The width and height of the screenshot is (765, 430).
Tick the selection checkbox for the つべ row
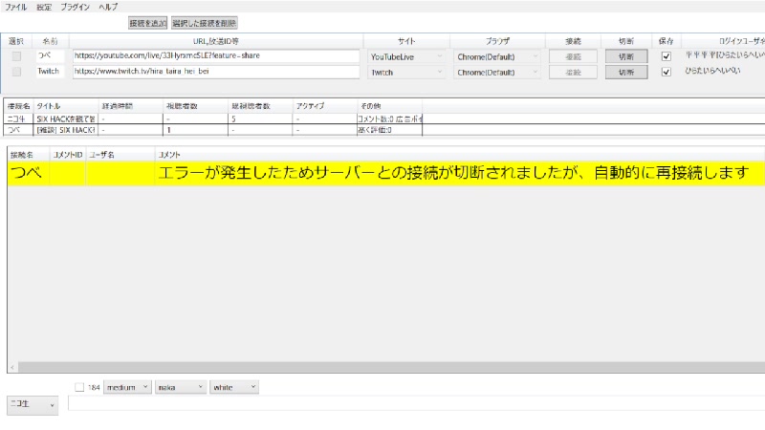tap(16, 56)
